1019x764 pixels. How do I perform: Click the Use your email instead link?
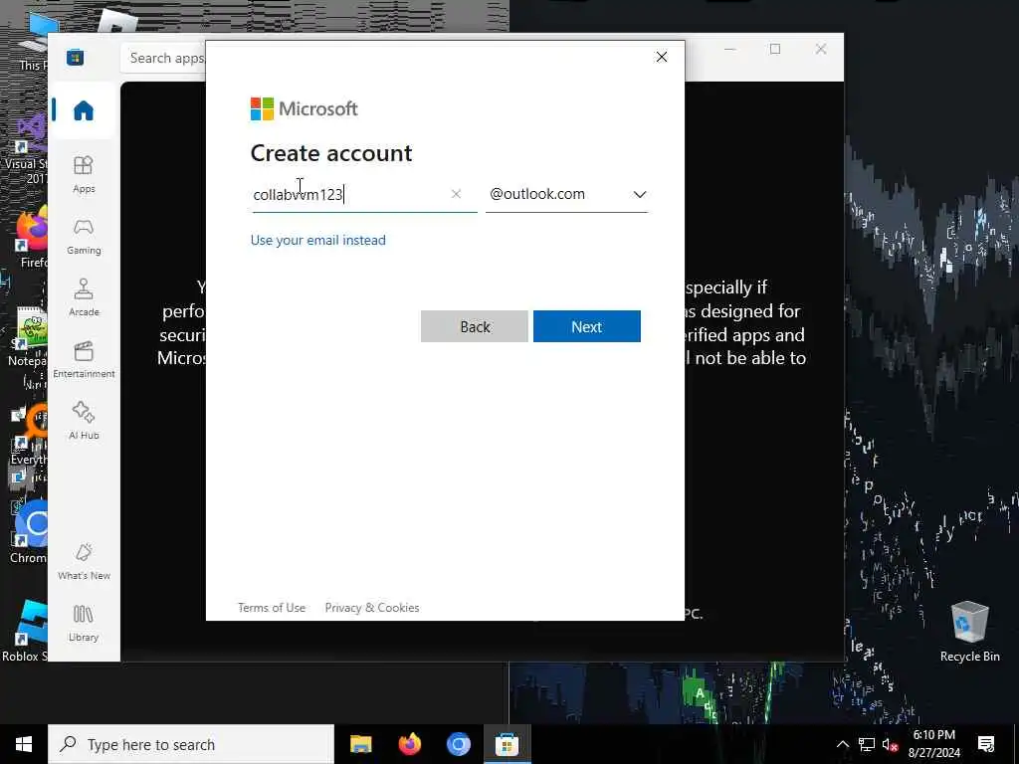pyautogui.click(x=317, y=240)
